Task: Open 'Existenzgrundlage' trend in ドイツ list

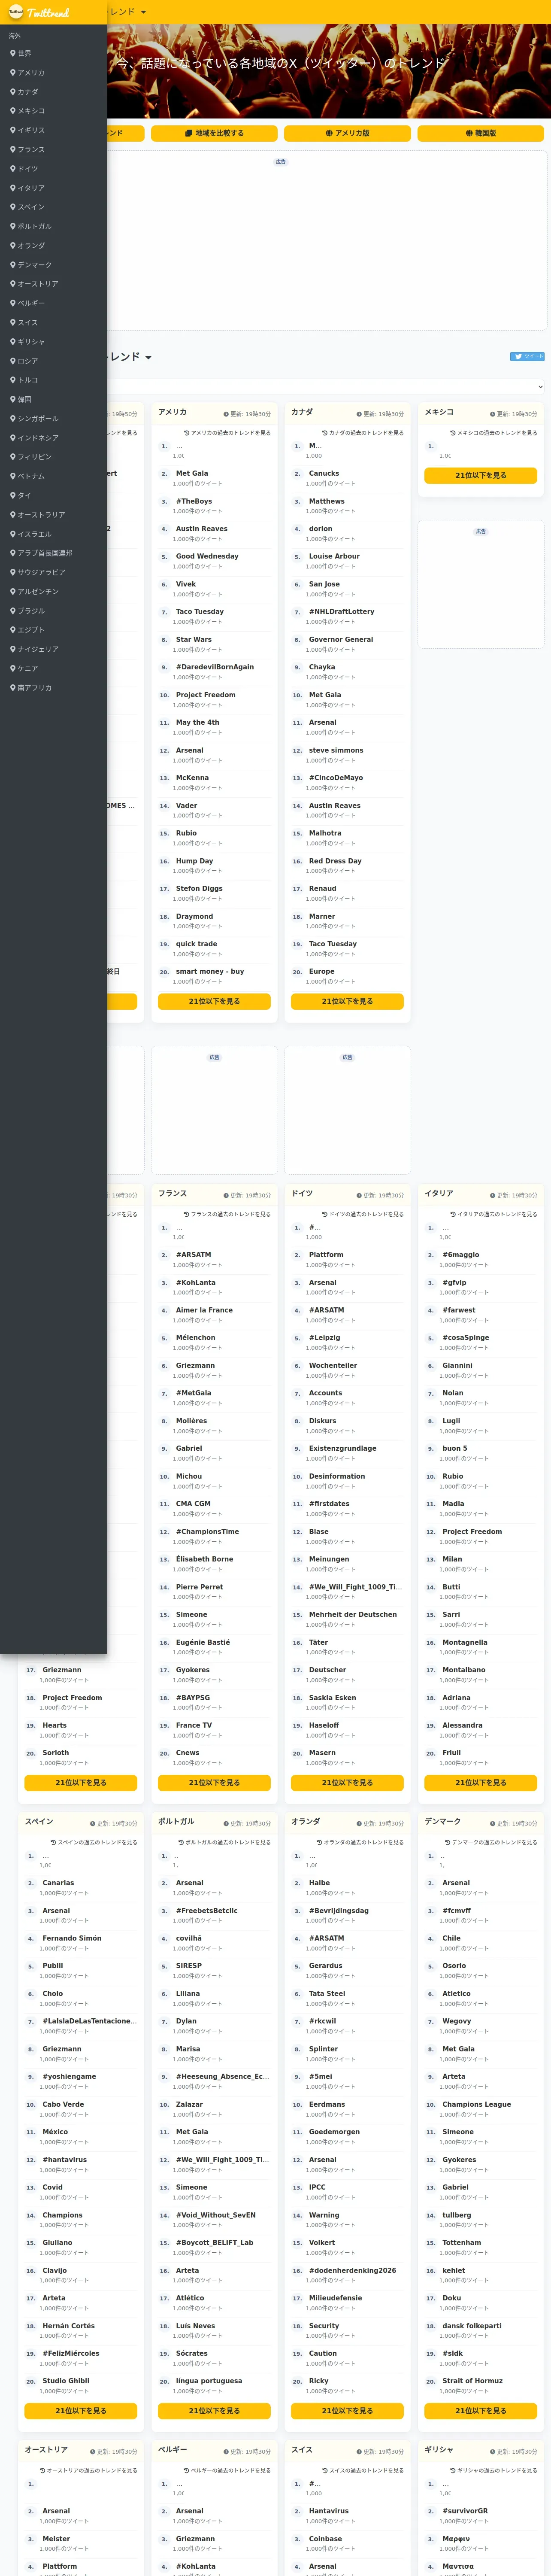Action: tap(343, 1448)
